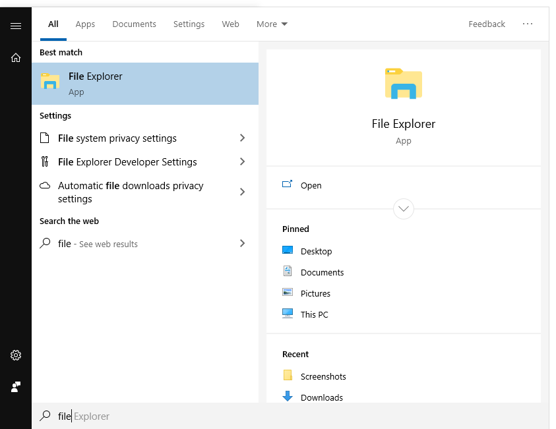Open File Explorer Developer Settings result
Image resolution: width=556 pixels, height=429 pixels.
[145, 161]
